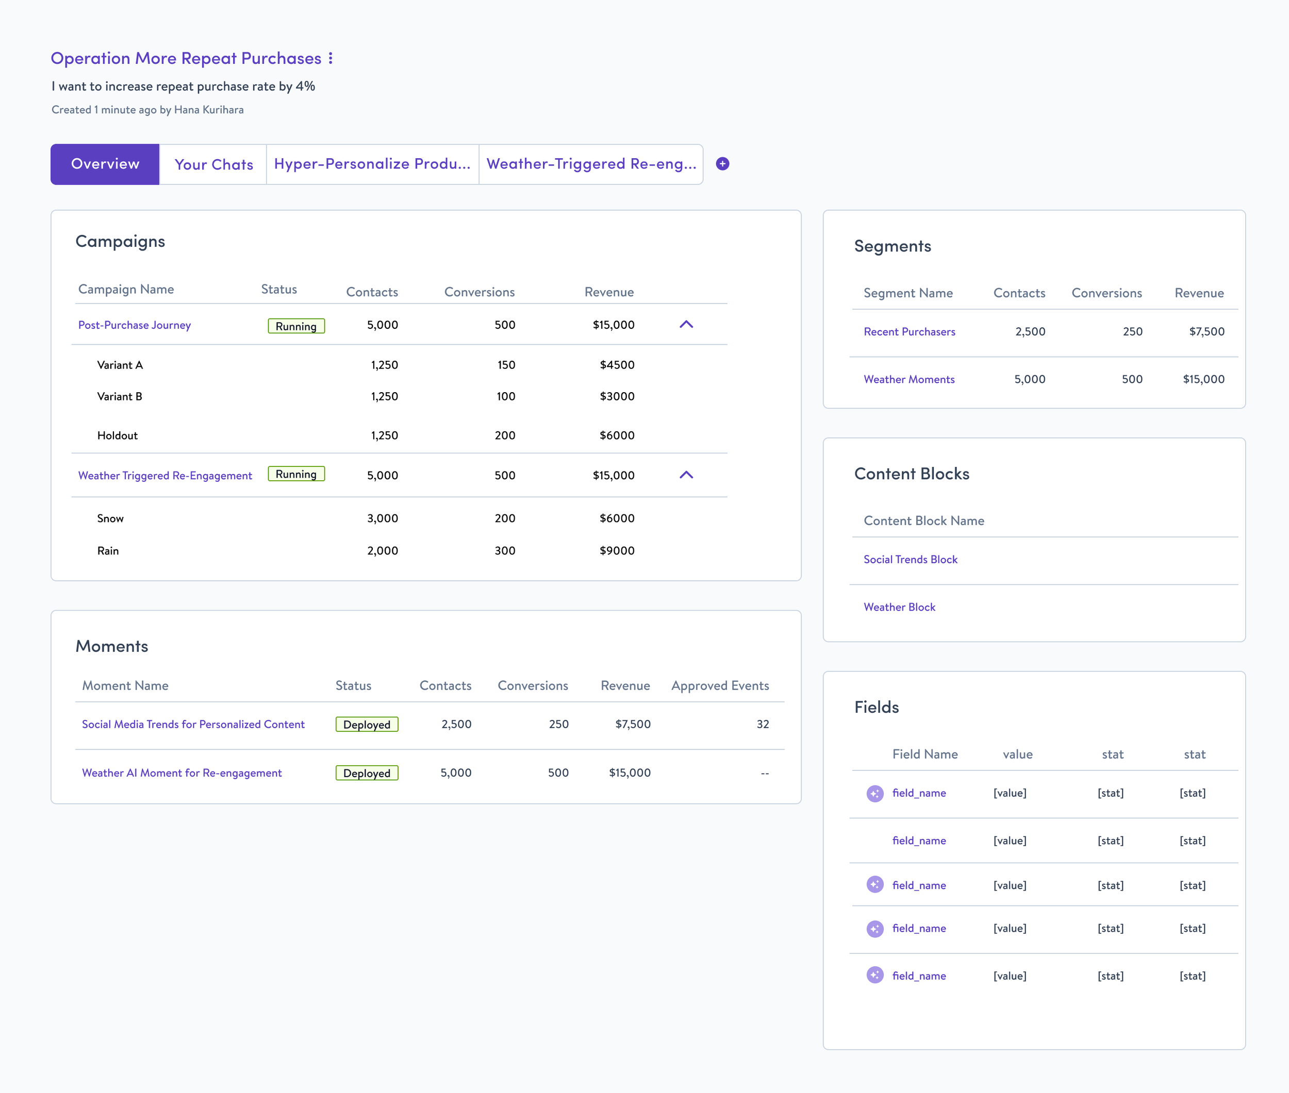Collapse the Post-Purchase Journey campaign row

click(x=686, y=325)
